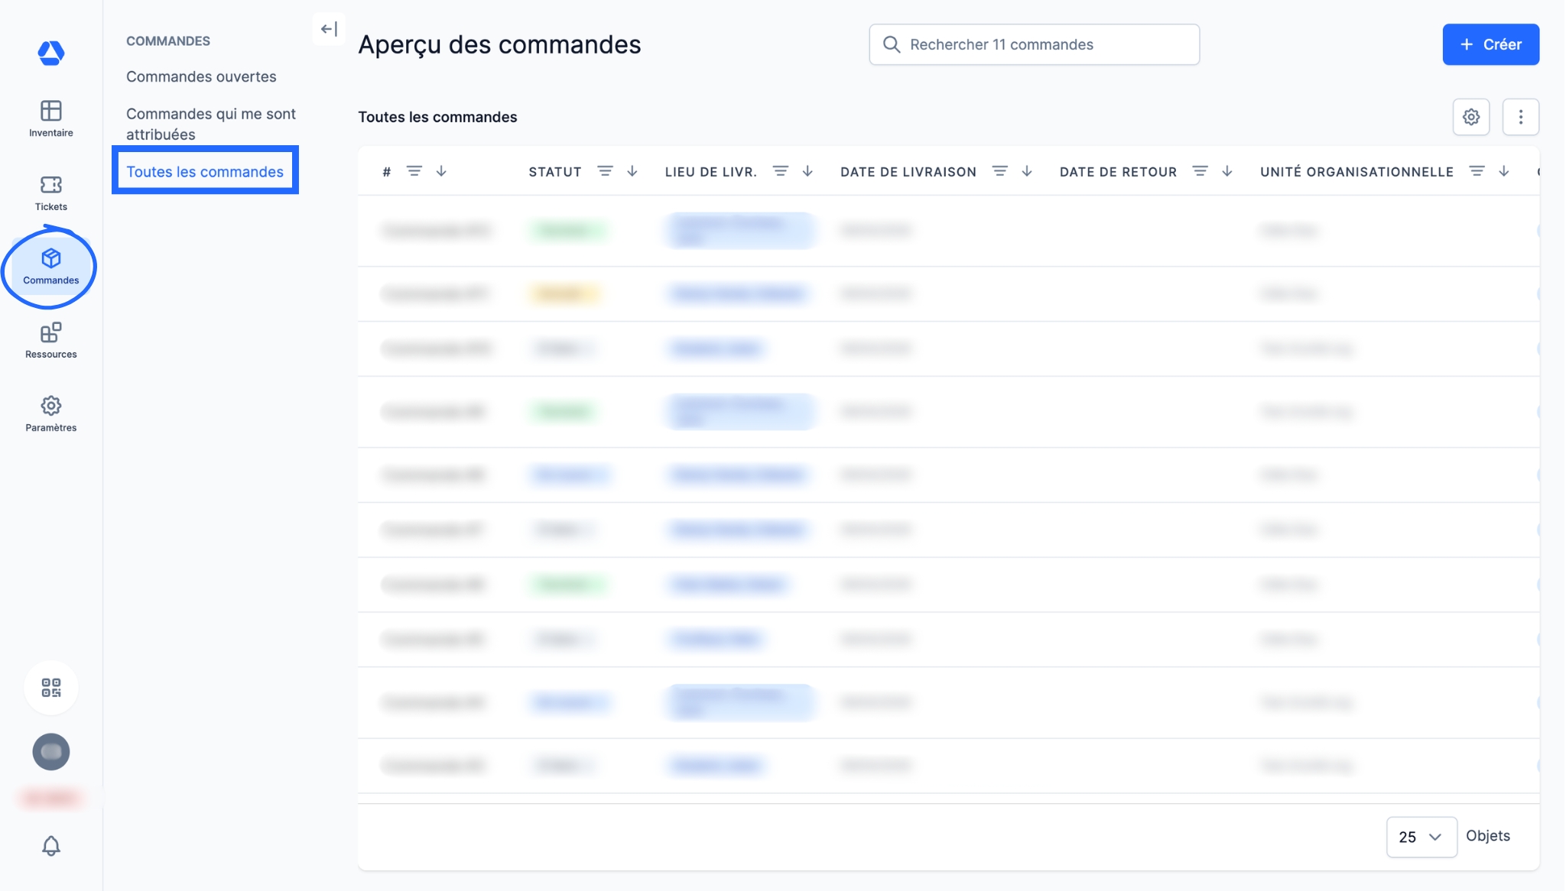This screenshot has height=891, width=1566.
Task: Open notifications bell icon
Action: click(x=50, y=845)
